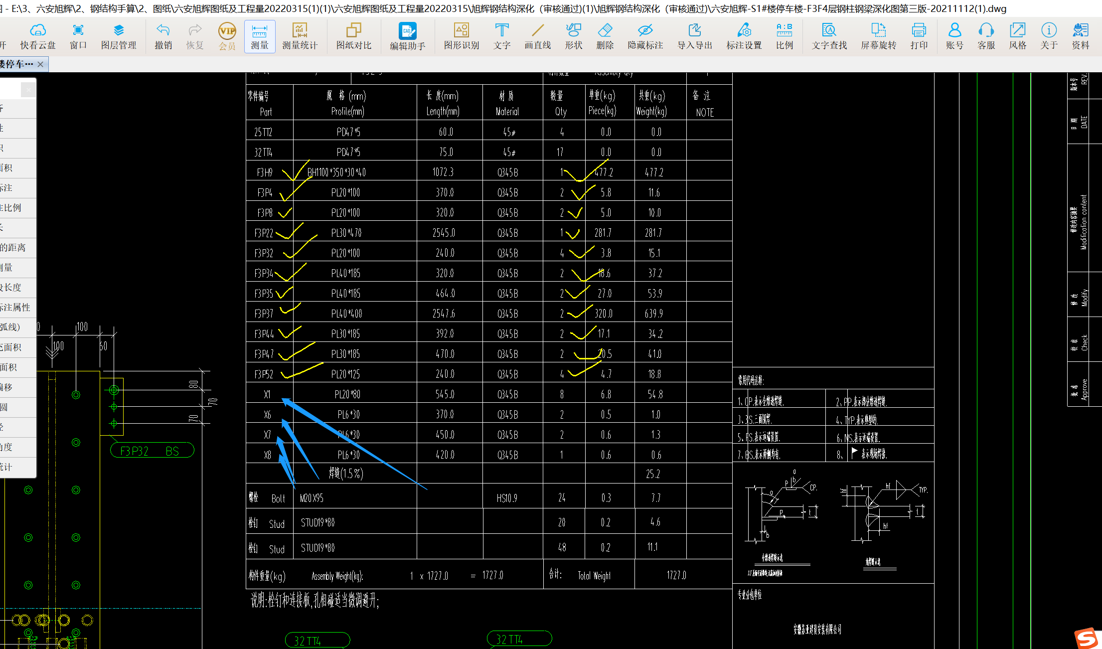The width and height of the screenshot is (1102, 649).
Task: Open the VIP 会员 page
Action: [x=227, y=36]
